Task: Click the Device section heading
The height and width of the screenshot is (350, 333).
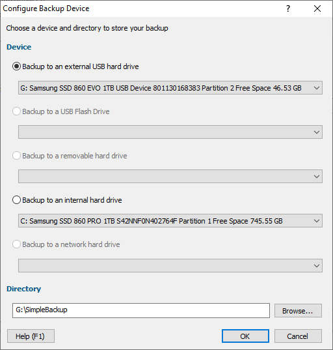Action: (x=19, y=47)
